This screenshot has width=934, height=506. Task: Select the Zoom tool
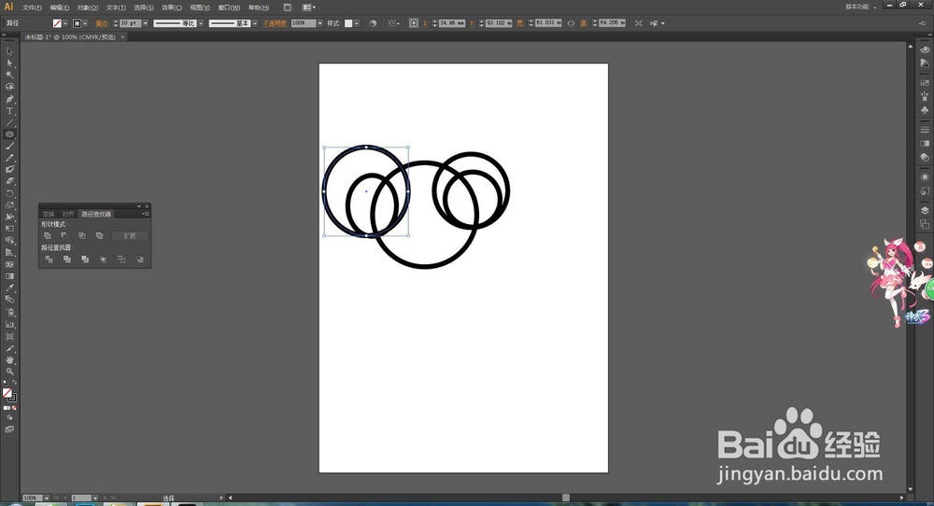(9, 372)
